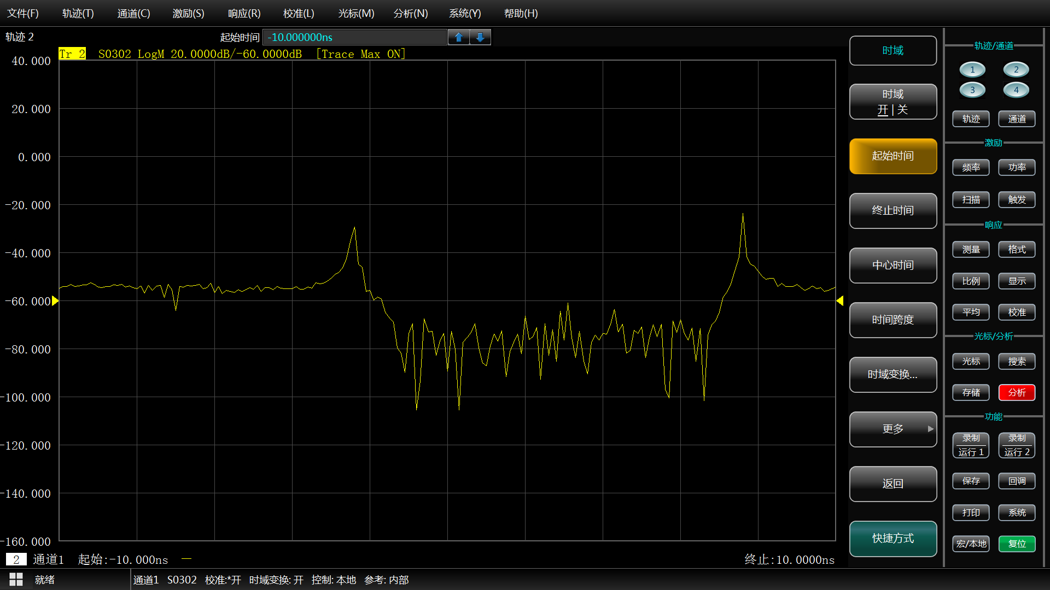
Task: Select the 时间跨度 softkey
Action: pyautogui.click(x=893, y=320)
